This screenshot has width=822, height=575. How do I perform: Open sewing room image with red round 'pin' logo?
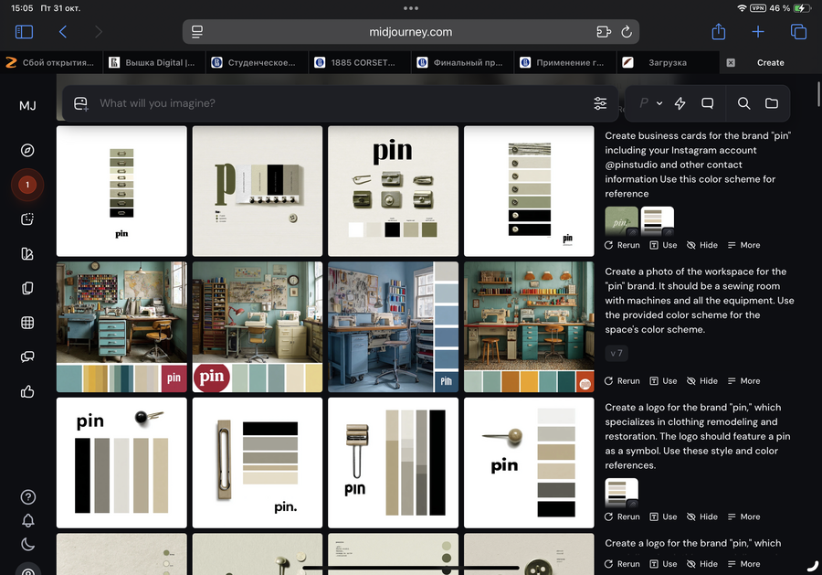(x=258, y=327)
